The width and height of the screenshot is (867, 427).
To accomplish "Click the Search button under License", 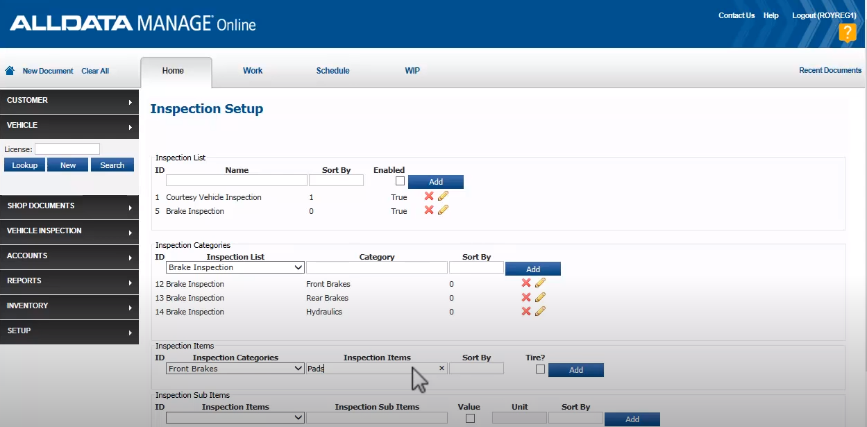I will tap(112, 165).
